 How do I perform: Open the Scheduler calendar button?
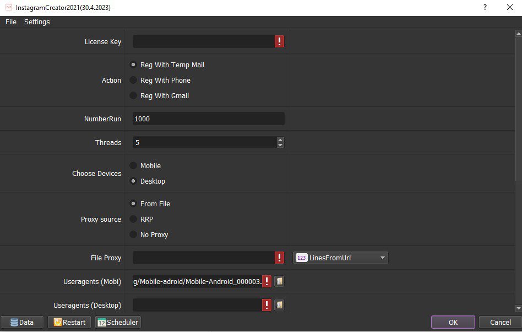click(x=118, y=322)
